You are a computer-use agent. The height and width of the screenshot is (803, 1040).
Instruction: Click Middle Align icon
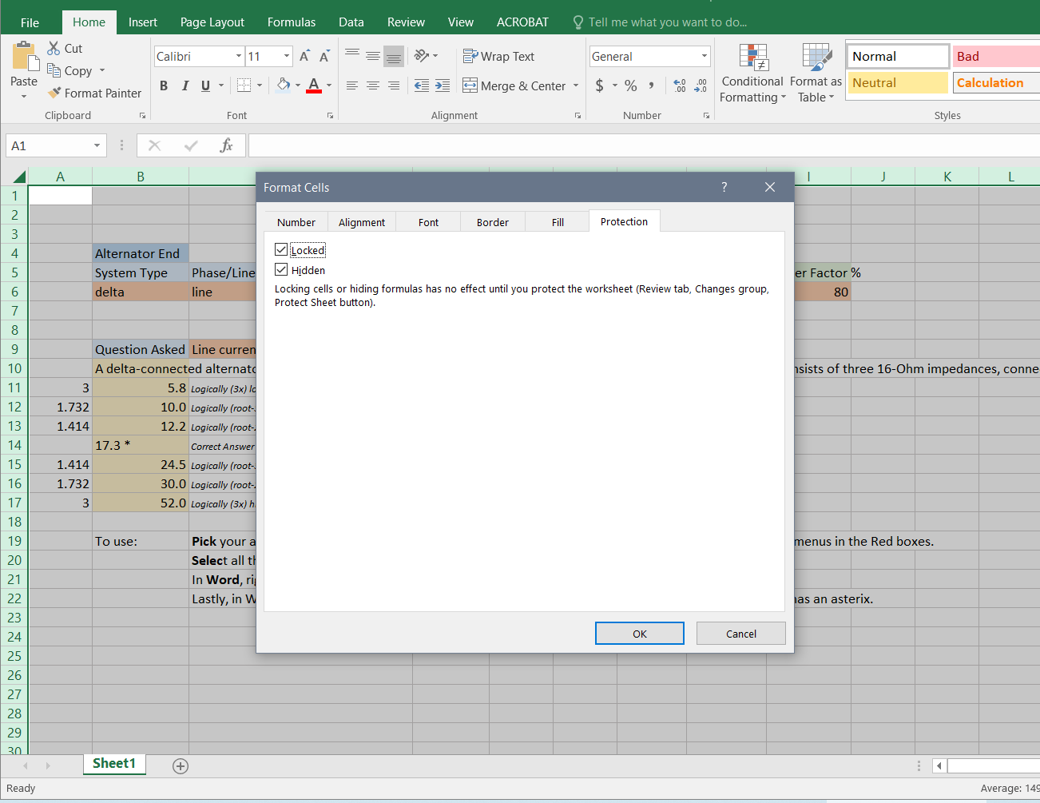tap(373, 56)
